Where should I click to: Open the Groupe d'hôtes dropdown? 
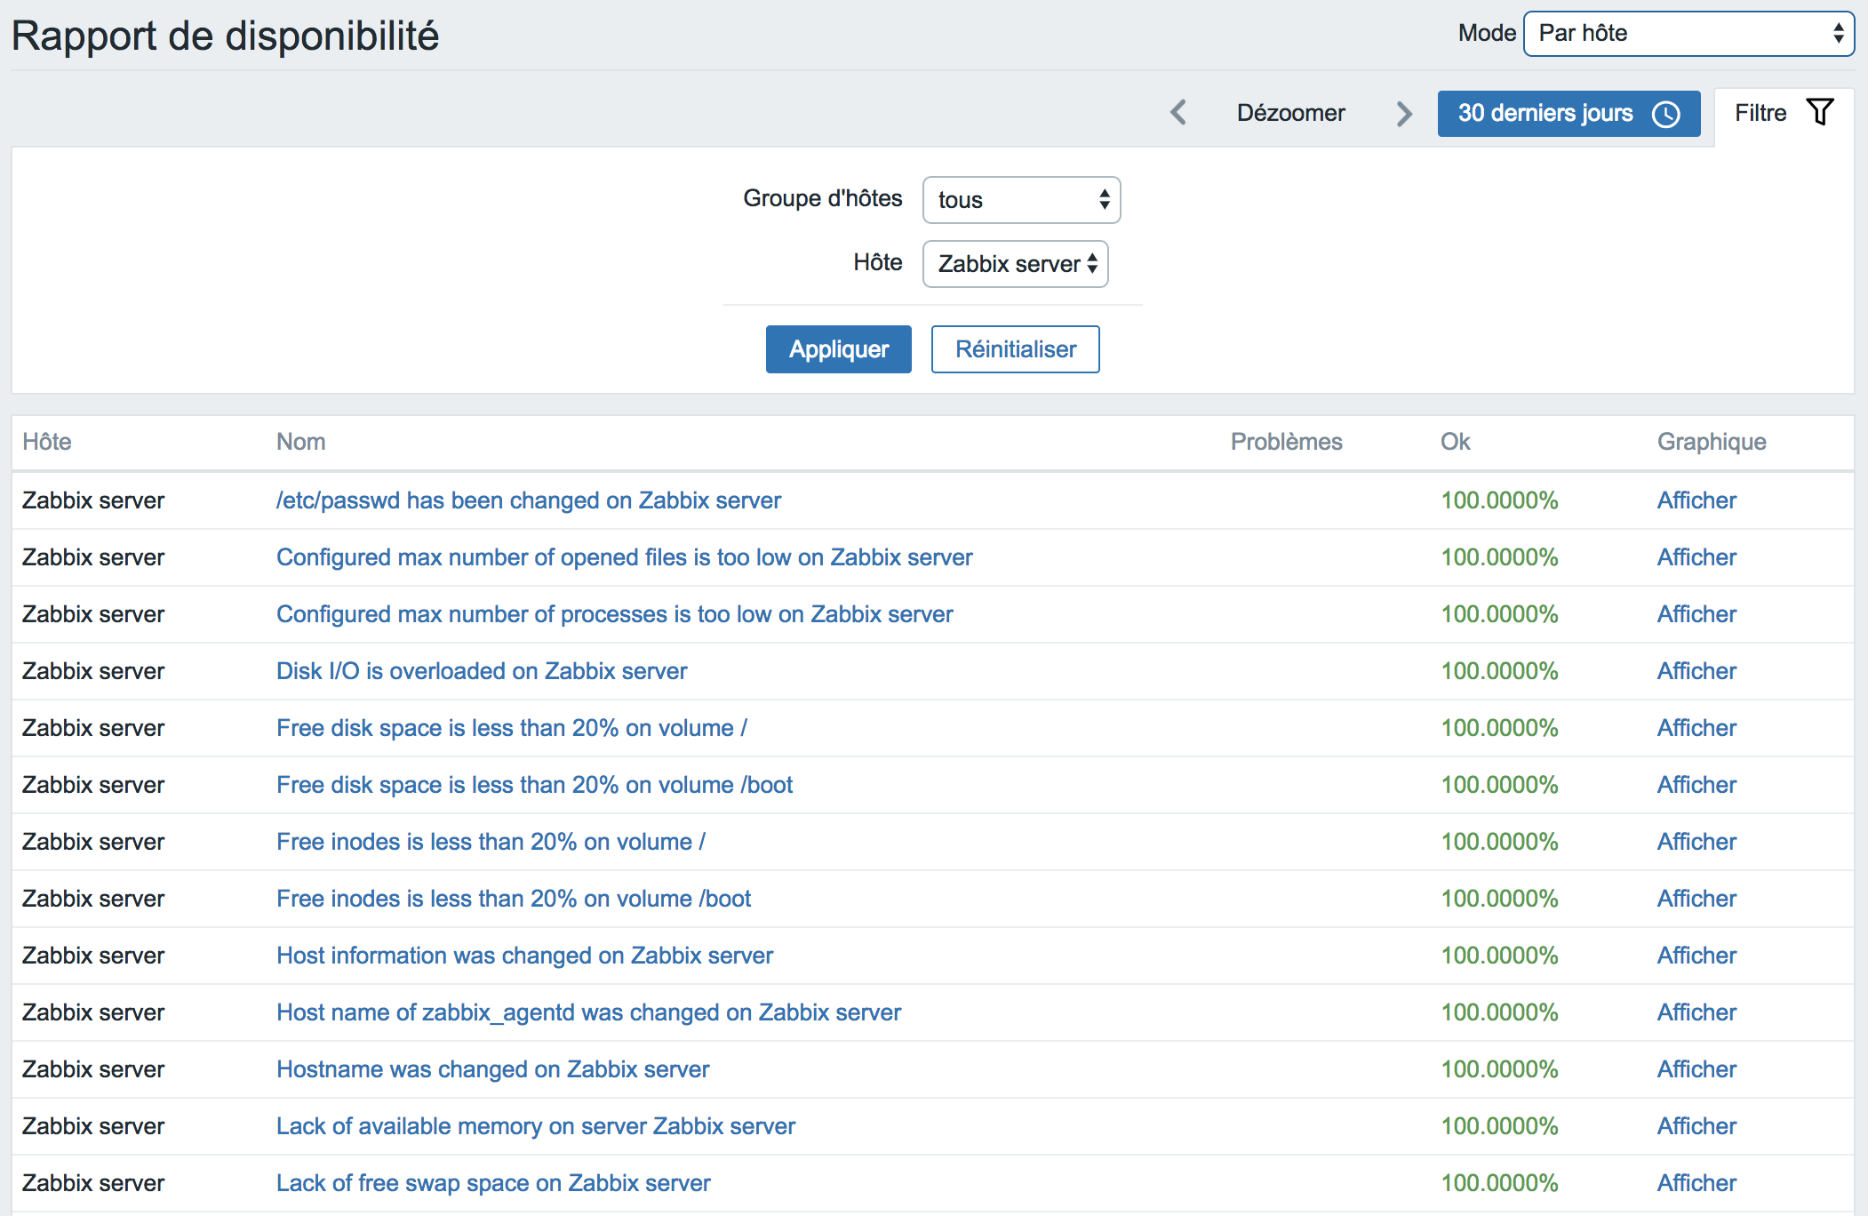[x=1021, y=200]
